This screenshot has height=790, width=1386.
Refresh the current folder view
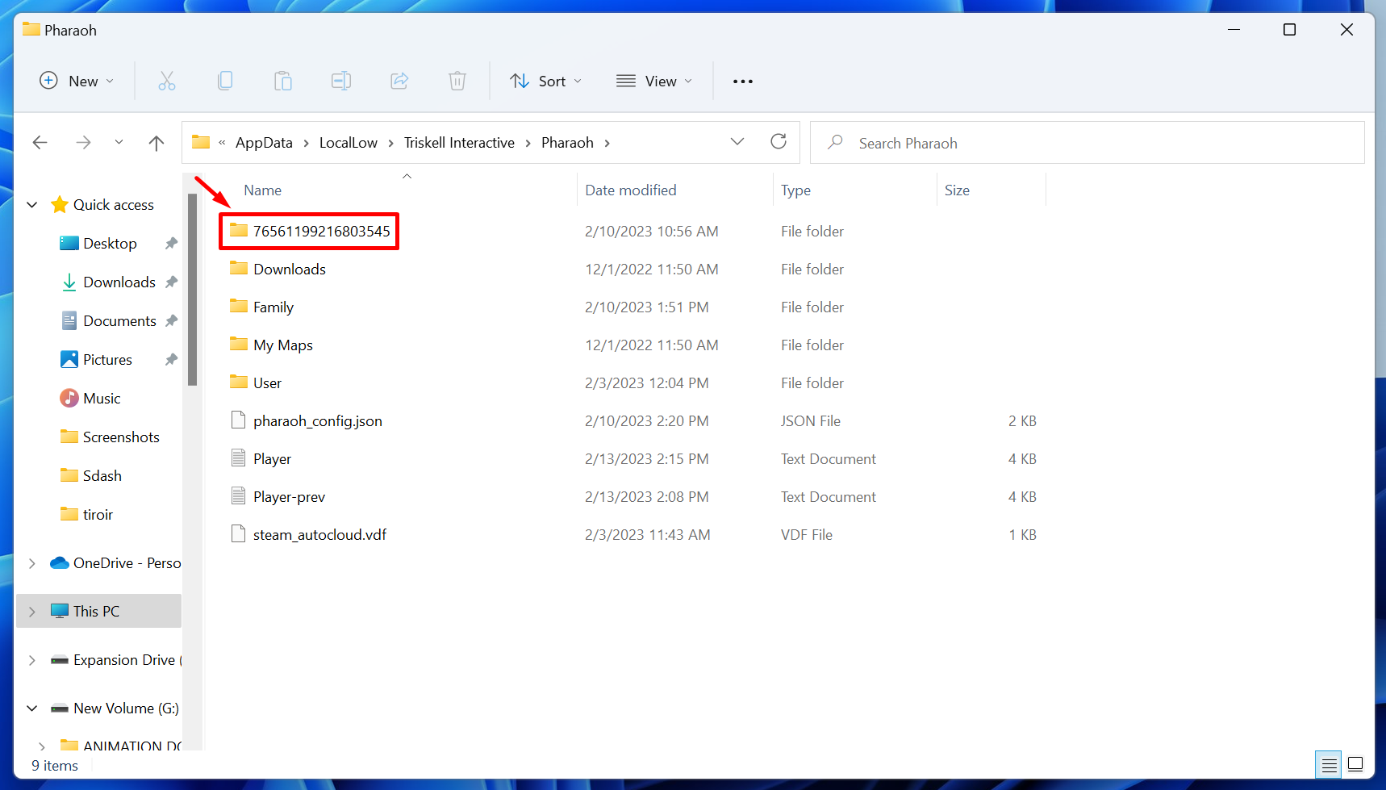(x=779, y=142)
